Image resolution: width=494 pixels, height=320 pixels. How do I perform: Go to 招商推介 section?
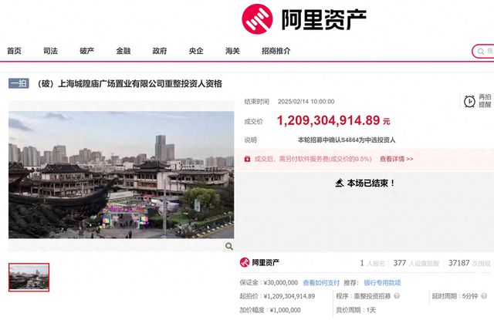276,51
